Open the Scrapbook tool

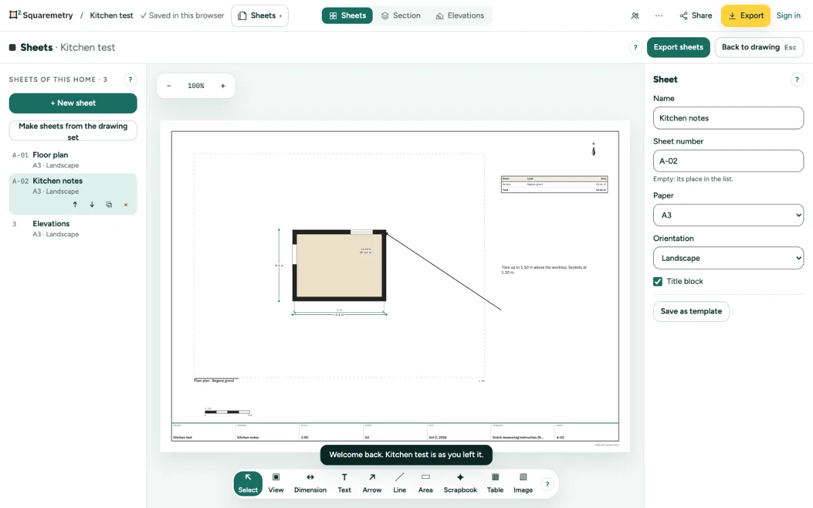tap(460, 484)
